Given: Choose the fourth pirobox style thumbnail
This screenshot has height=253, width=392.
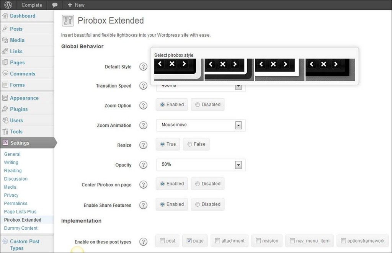Looking at the screenshot, I should click(x=330, y=70).
